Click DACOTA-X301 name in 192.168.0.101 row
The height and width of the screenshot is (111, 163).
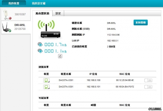coord(66,87)
